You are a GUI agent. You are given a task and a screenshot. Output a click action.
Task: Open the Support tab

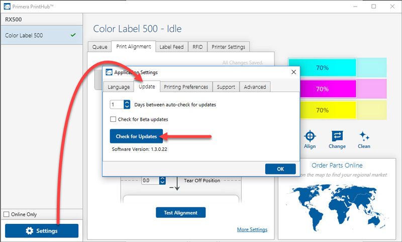226,87
